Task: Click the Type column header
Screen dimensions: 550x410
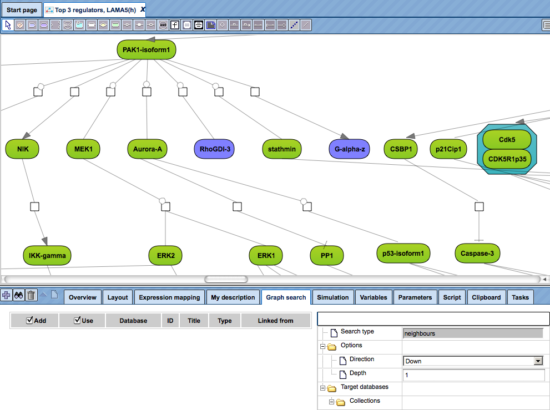Action: tap(224, 321)
